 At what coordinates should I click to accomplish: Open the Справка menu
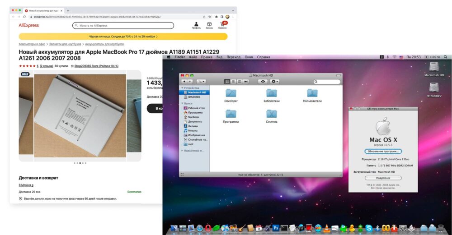263,57
